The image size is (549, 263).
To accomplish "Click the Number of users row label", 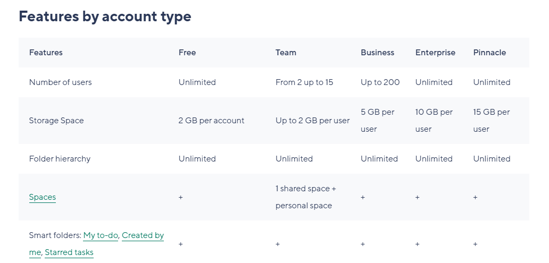I will tap(60, 82).
